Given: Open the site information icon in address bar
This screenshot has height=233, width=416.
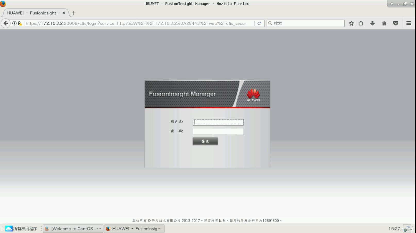Looking at the screenshot, I should click(x=14, y=23).
